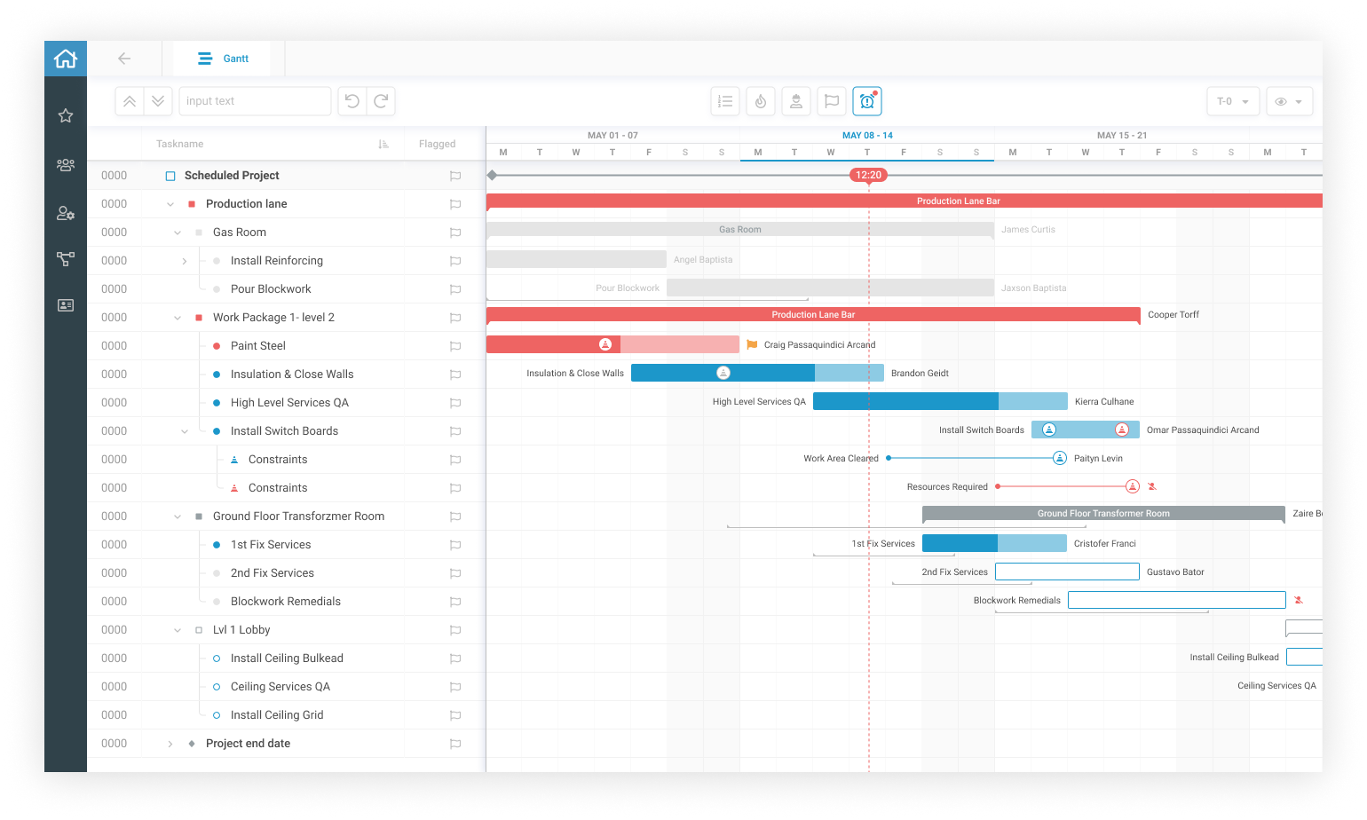Collapse the Ground Floor Transforzmer Room group
Screen dimensions: 1367x820
[178, 516]
